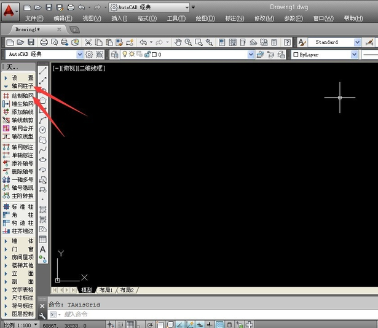This screenshot has height=328, width=378.
Task: Open the Standard text style dropdown
Action: pyautogui.click(x=357, y=42)
